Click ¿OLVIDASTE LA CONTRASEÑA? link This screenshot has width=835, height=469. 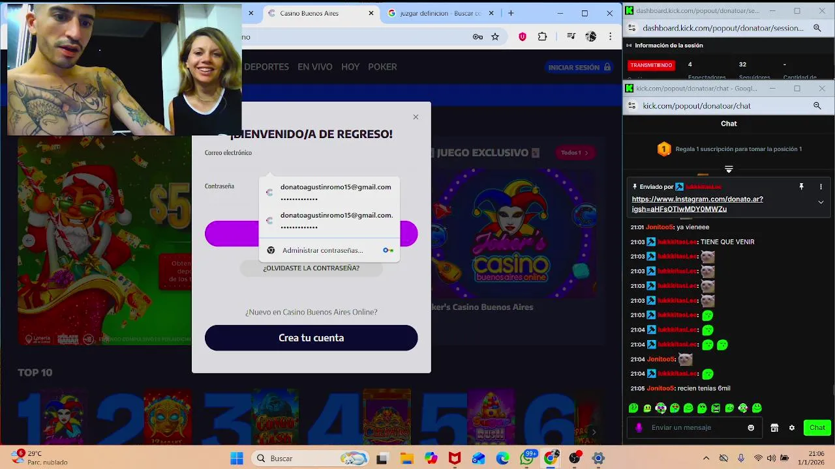point(311,268)
